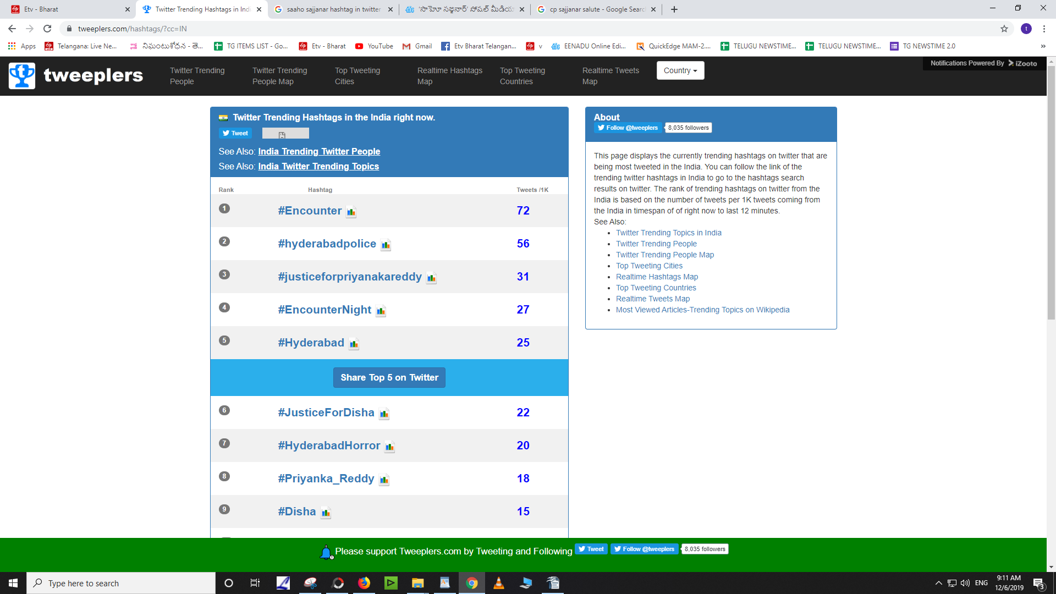
Task: Click Tweet button in green support bar
Action: 591,549
